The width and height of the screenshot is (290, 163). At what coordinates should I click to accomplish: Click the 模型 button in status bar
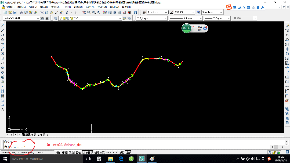coord(128,153)
